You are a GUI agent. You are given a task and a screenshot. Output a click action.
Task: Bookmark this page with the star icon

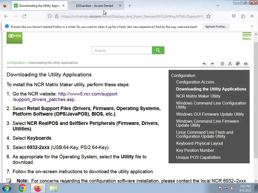[208, 16]
